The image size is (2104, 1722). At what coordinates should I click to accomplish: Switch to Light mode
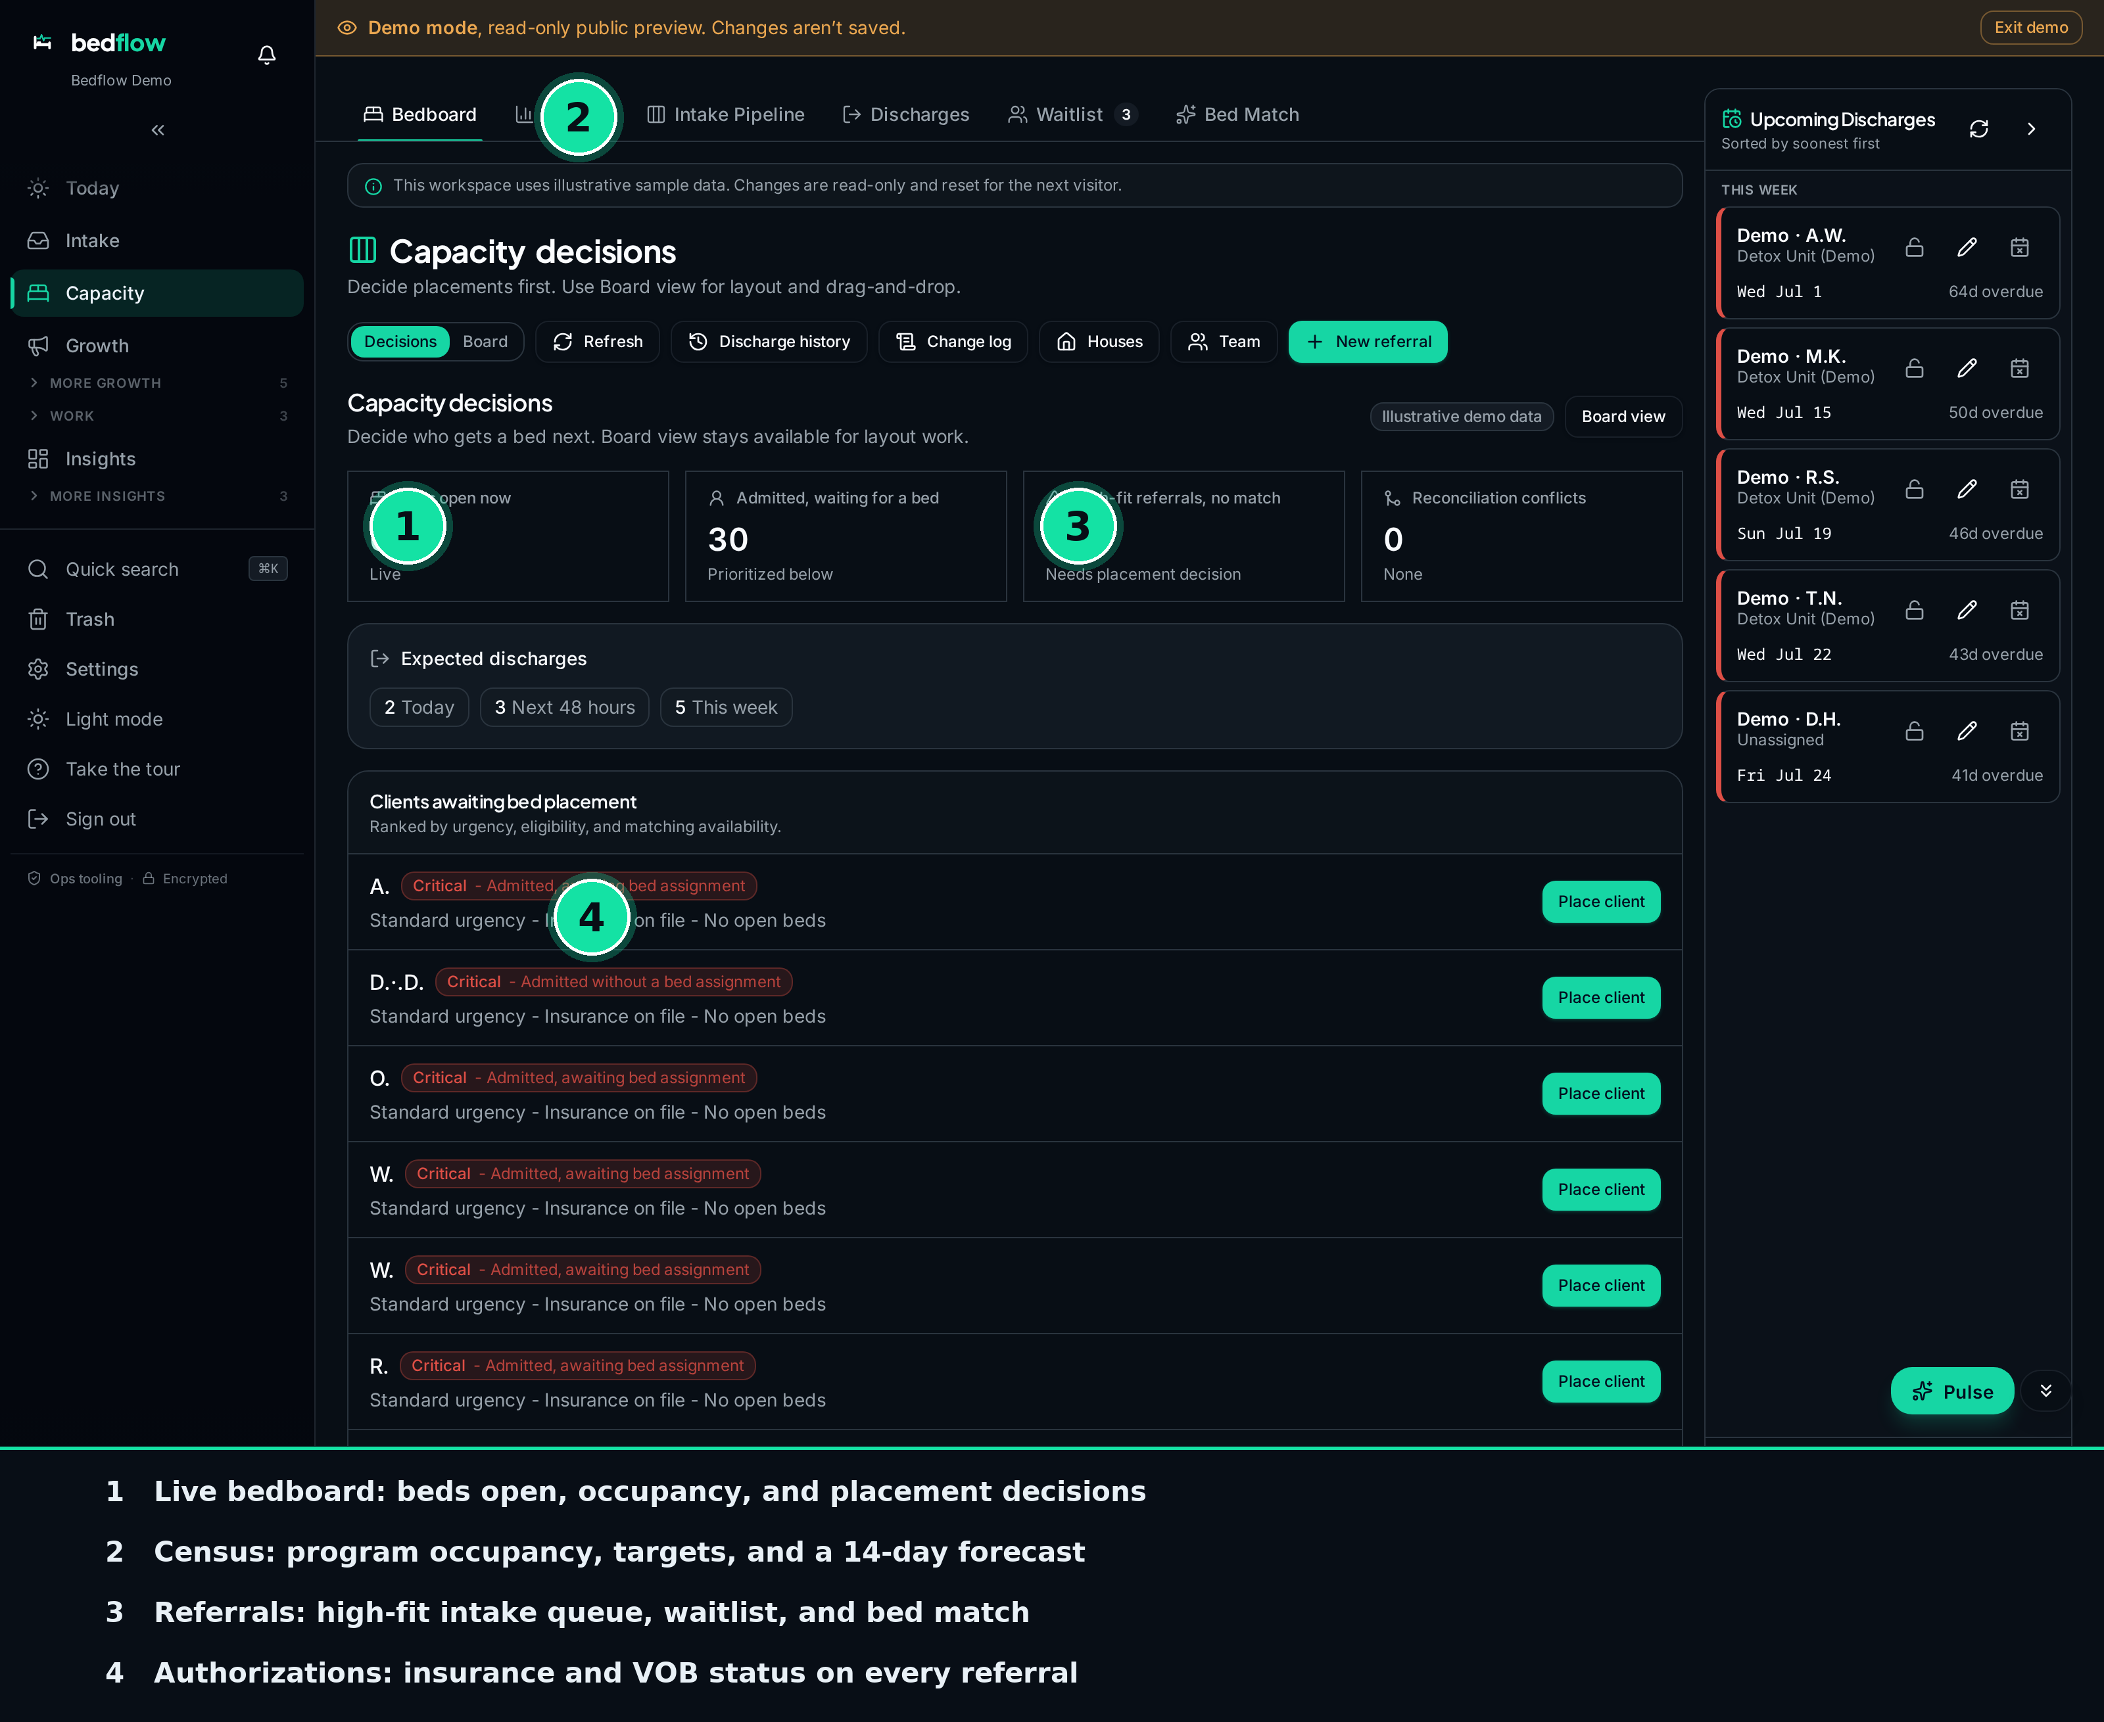click(156, 719)
